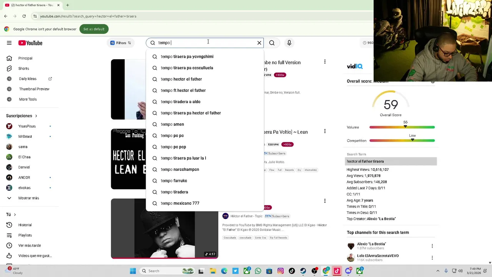Click the Cosculluela tag chip
The image size is (492, 277).
(x=230, y=238)
